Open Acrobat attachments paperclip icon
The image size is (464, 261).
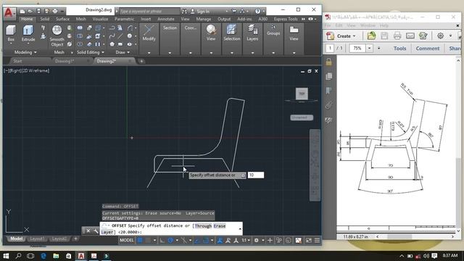(x=328, y=105)
